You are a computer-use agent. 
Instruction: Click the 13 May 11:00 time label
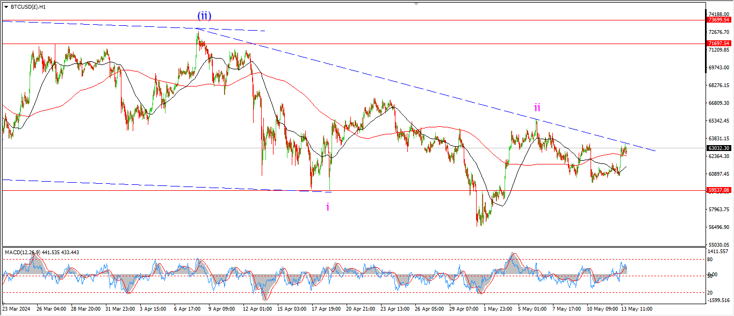pyautogui.click(x=636, y=309)
